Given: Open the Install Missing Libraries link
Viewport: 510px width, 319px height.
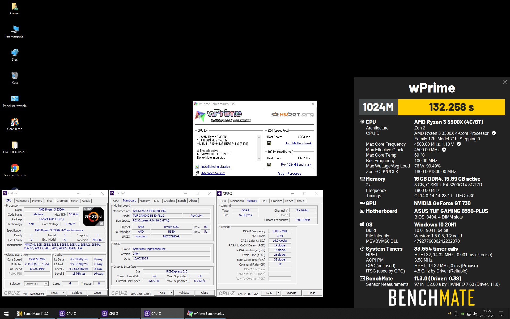Looking at the screenshot, I should click(x=215, y=167).
